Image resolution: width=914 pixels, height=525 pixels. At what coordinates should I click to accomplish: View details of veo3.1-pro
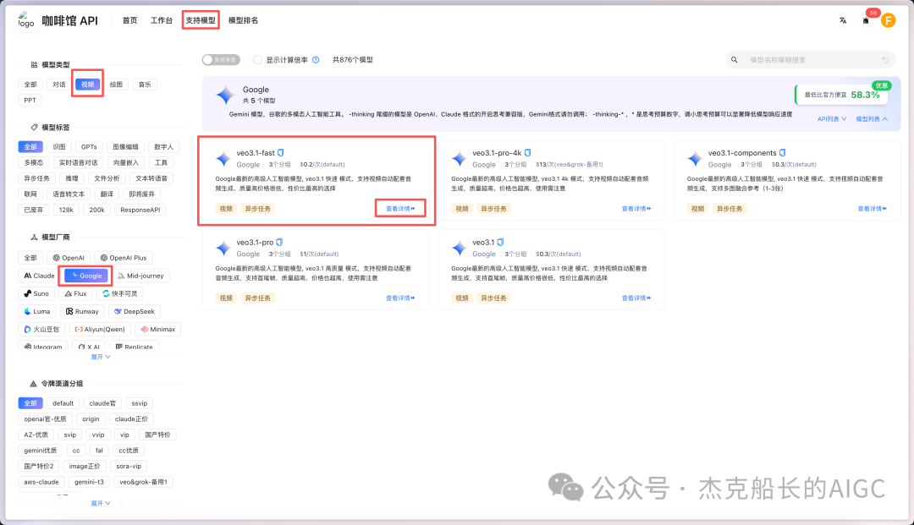point(400,298)
